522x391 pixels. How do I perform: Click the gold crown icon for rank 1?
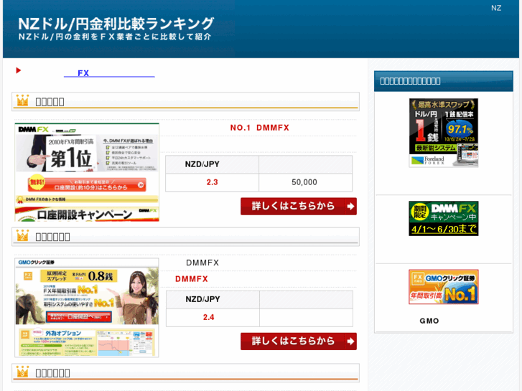[23, 100]
